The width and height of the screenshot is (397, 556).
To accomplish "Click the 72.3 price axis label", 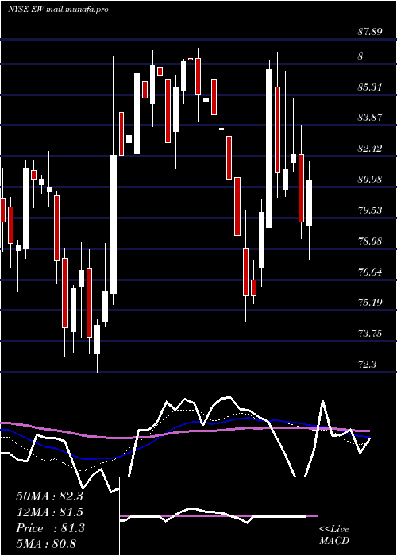I will click(x=367, y=364).
